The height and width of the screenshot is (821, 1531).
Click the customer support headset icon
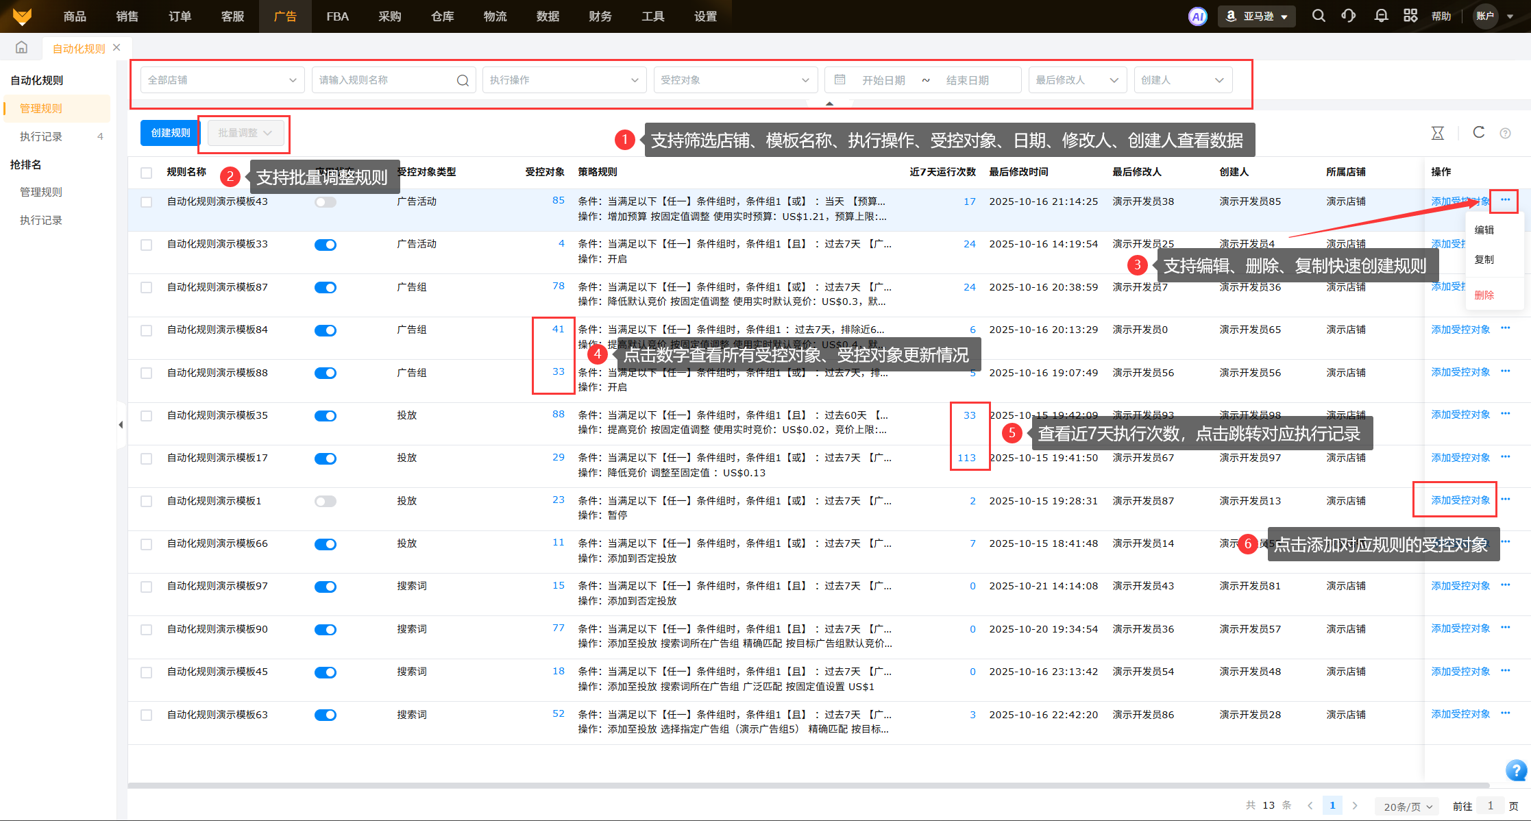coord(1348,16)
